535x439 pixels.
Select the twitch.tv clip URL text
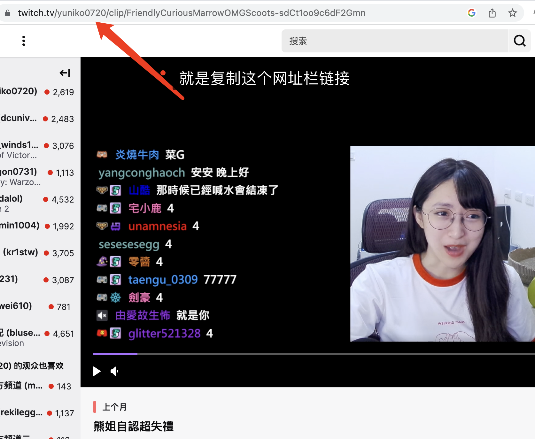coord(192,13)
